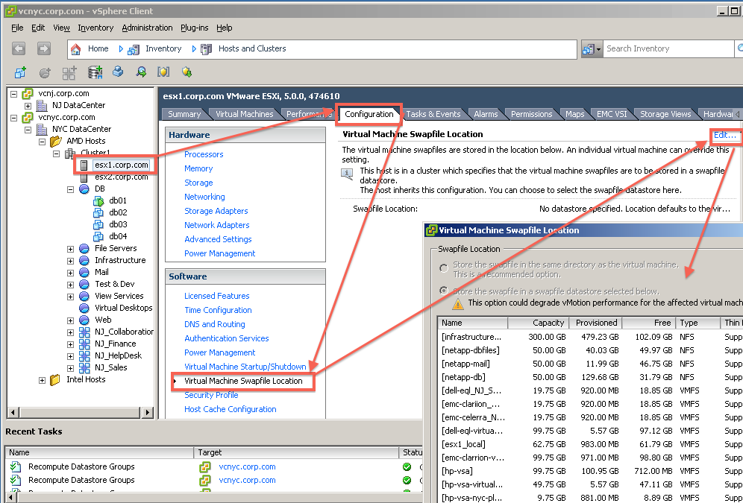The image size is (743, 503).
Task: Expand the NJ DataCenter node
Action: tap(28, 106)
